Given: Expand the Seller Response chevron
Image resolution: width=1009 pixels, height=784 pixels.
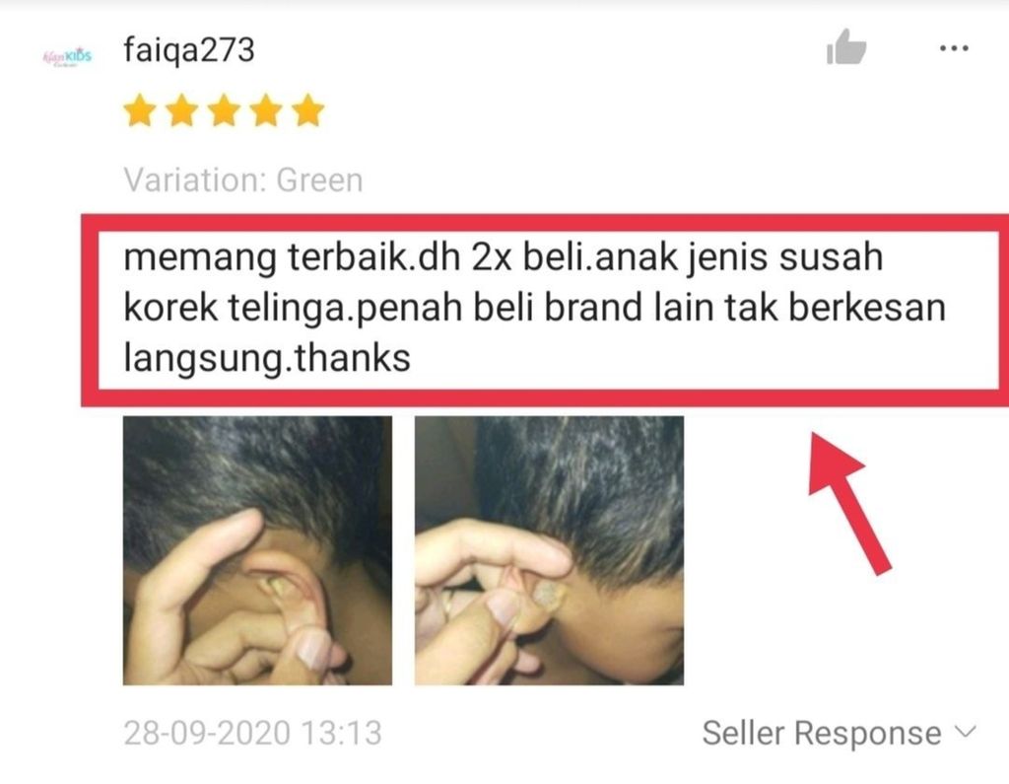Looking at the screenshot, I should tap(966, 732).
